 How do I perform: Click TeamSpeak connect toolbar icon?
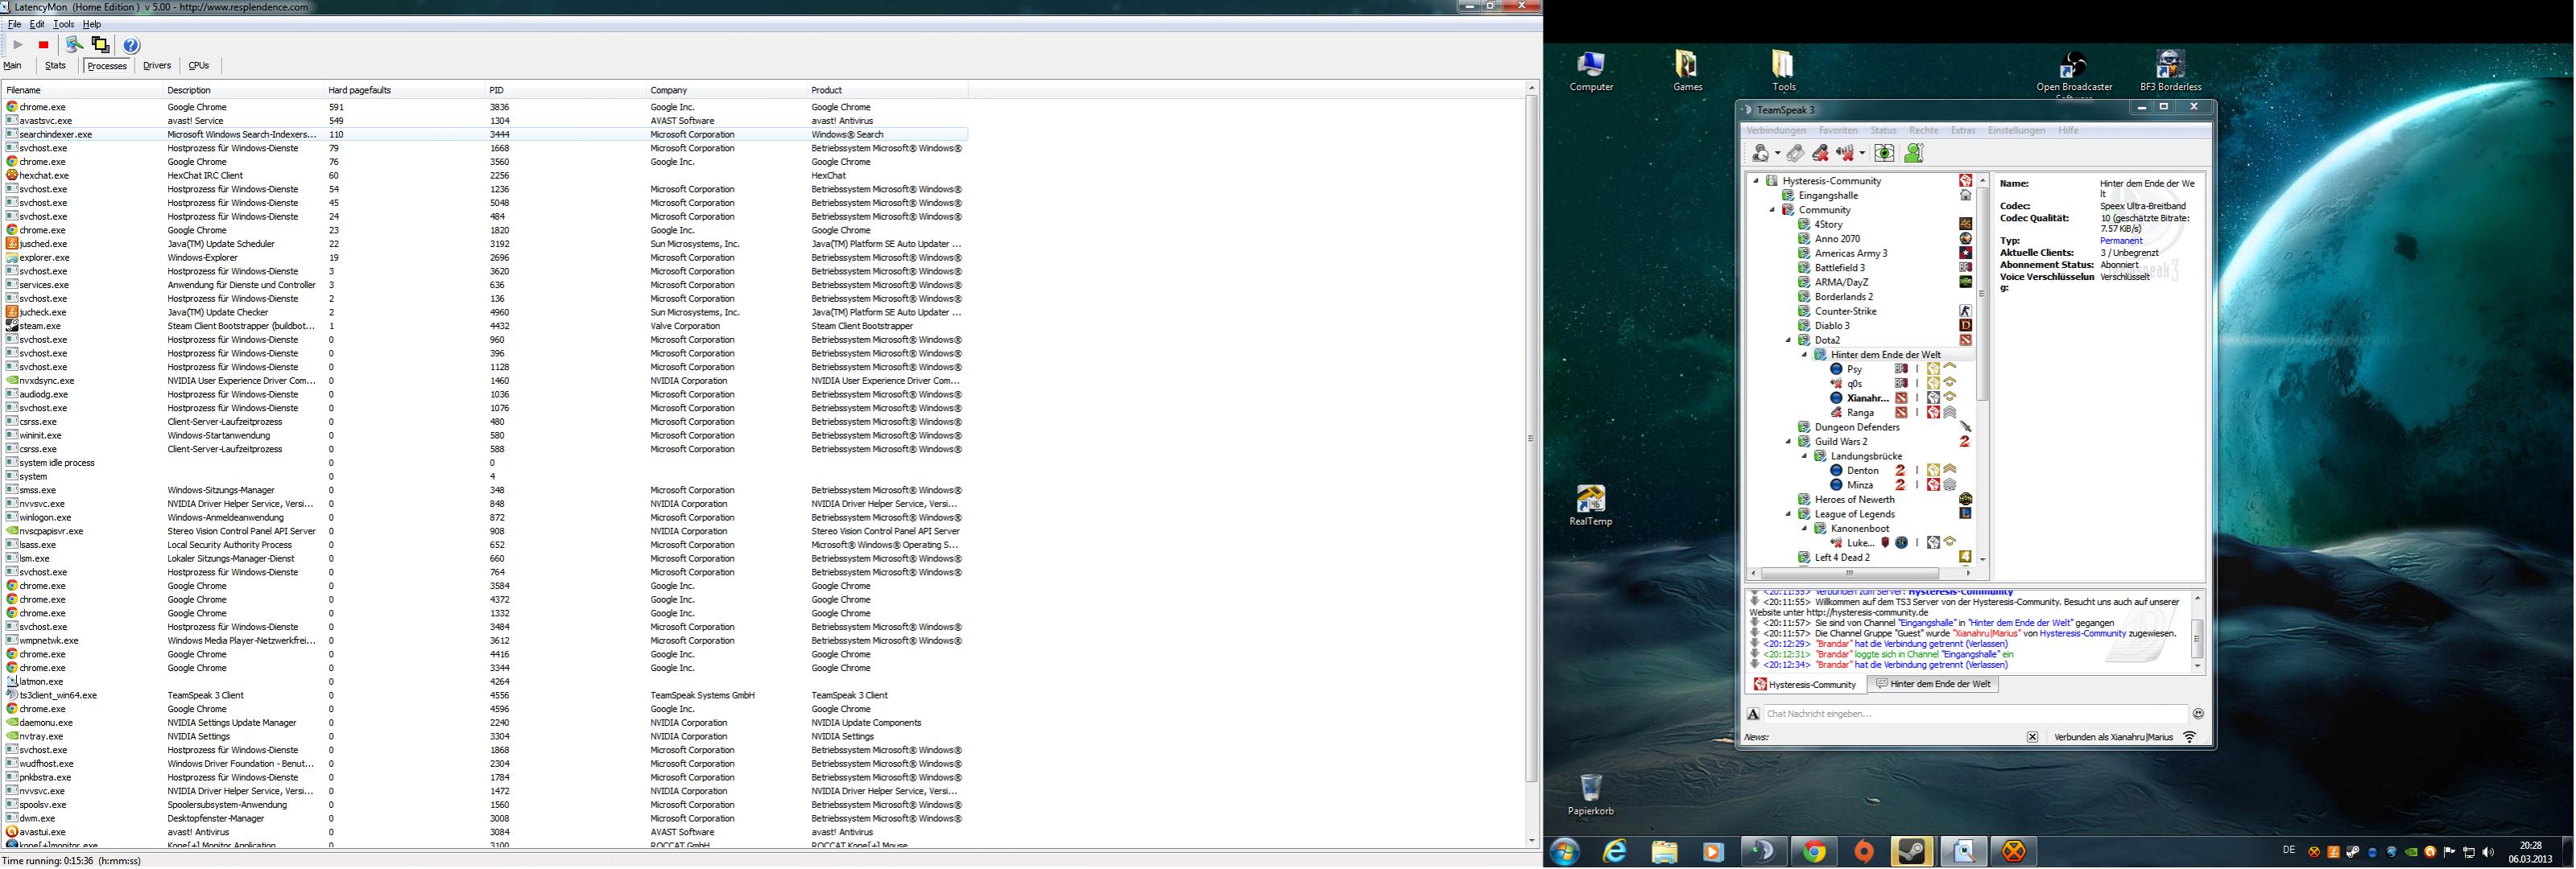tap(1761, 153)
